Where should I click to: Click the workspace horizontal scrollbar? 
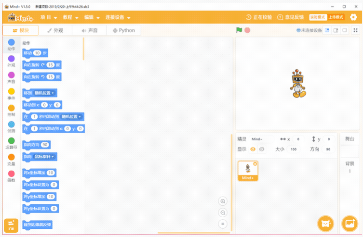pos(194,233)
